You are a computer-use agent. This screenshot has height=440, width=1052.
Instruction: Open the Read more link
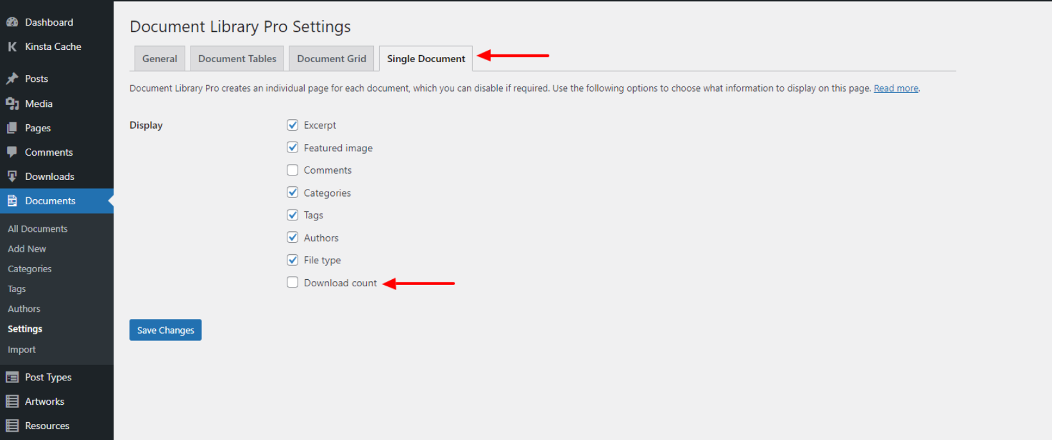(x=895, y=88)
